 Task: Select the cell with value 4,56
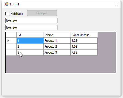[x=84, y=47]
